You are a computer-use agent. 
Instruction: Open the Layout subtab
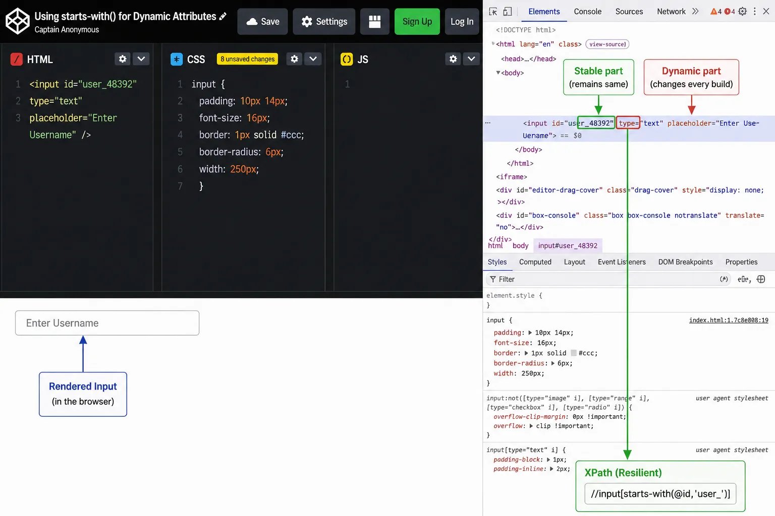575,262
